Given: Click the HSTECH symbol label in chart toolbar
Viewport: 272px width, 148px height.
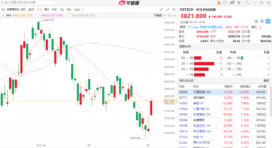Looking at the screenshot, I should 13,10.
